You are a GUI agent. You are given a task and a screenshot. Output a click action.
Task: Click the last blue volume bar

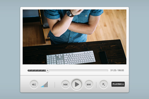[x=43, y=86]
